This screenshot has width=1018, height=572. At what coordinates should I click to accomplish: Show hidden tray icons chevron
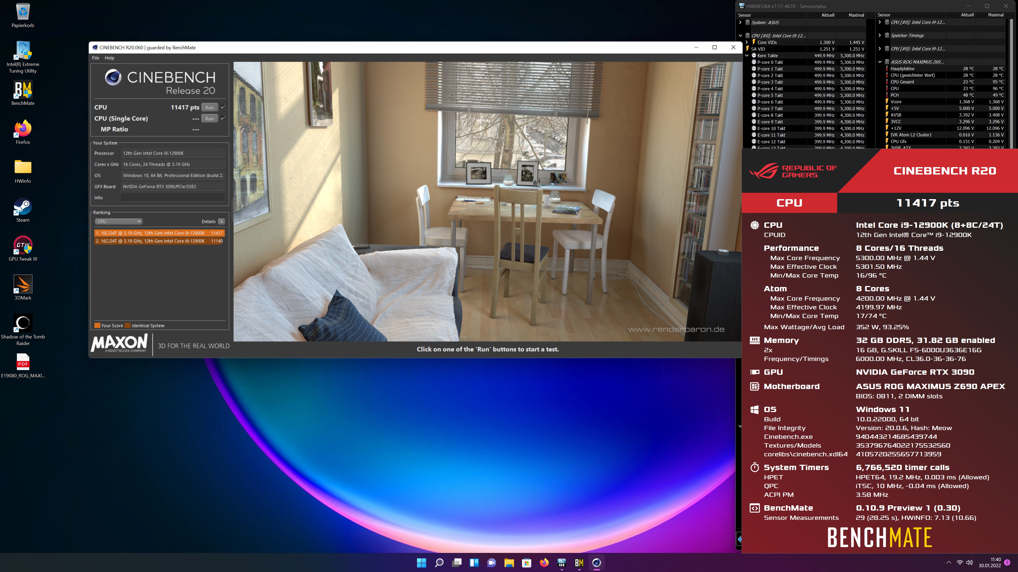click(949, 562)
